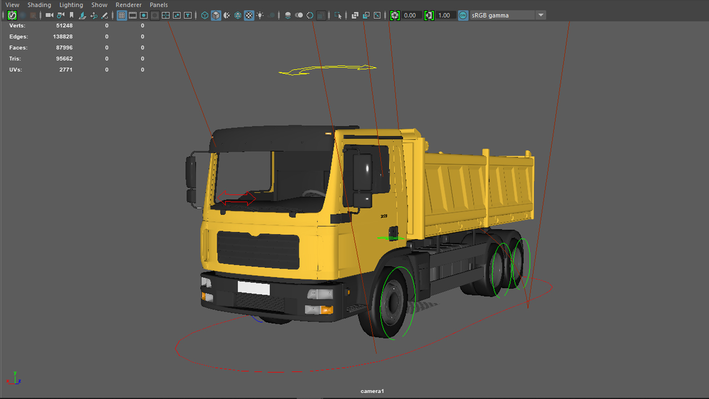Image resolution: width=709 pixels, height=399 pixels.
Task: Open camera Bookmarks icon
Action: pyautogui.click(x=72, y=15)
